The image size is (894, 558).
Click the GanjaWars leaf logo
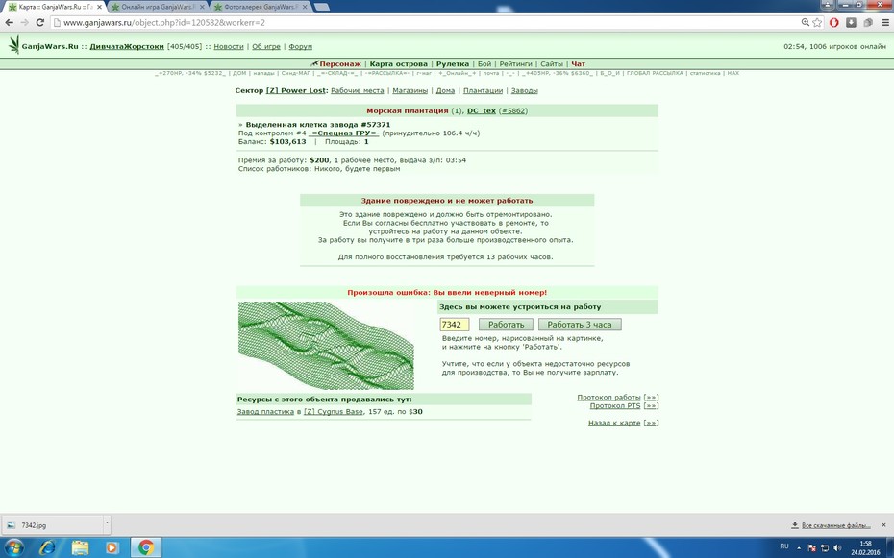pos(14,44)
